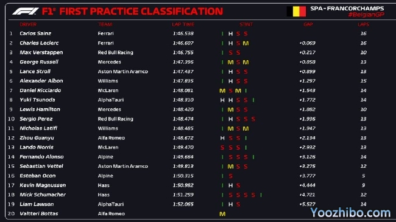Click Max Verstappen driver name

[x=41, y=52]
